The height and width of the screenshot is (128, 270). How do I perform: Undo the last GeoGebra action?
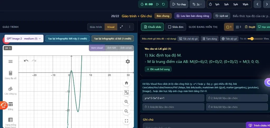(26, 61)
